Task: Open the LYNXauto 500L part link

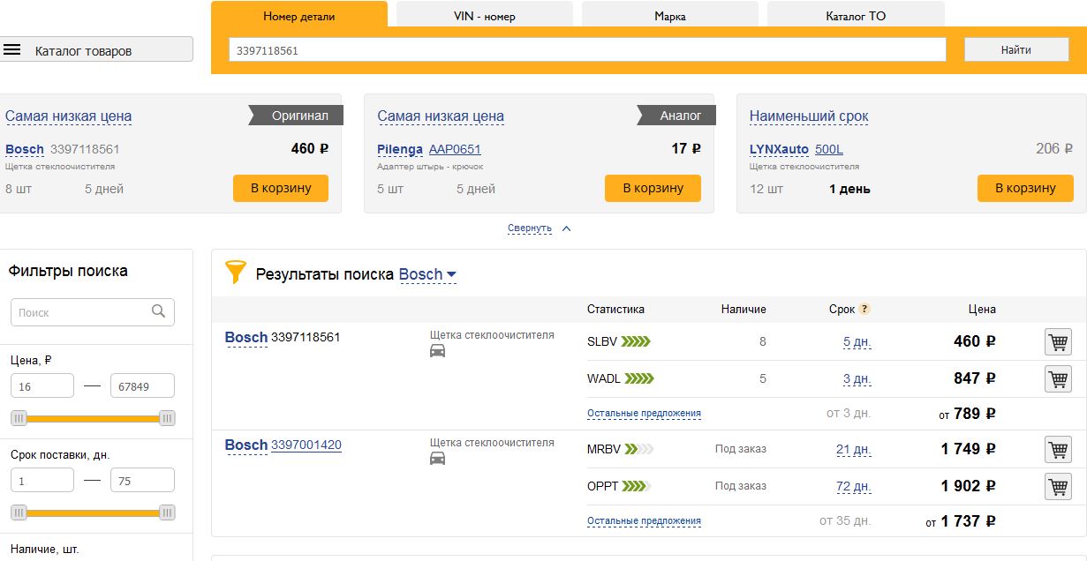Action: tap(828, 149)
